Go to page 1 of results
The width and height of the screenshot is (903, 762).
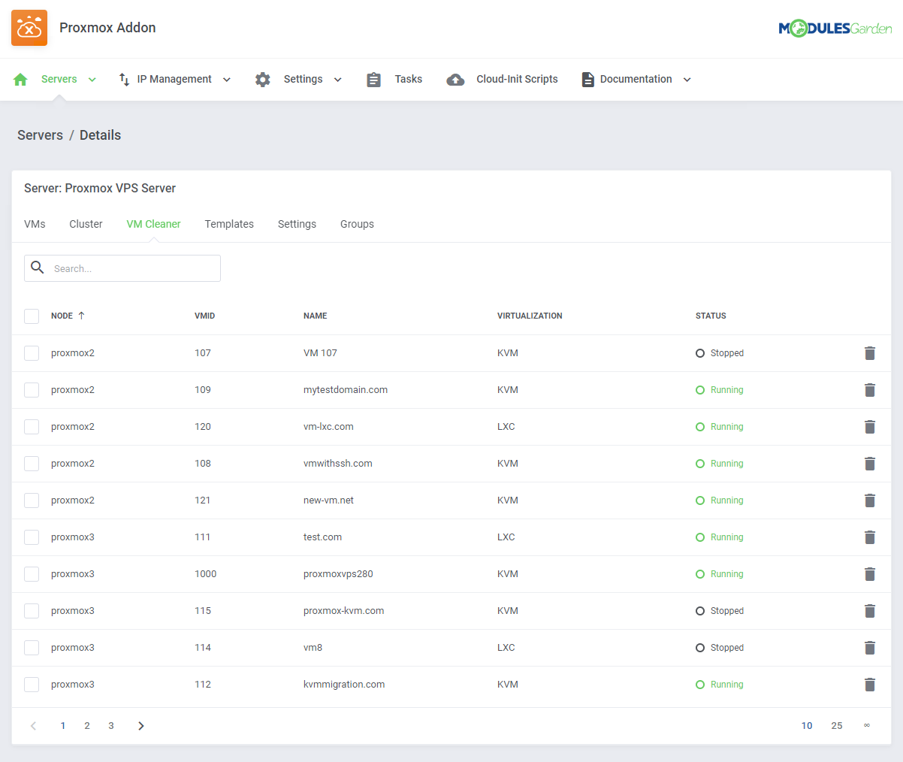point(63,726)
